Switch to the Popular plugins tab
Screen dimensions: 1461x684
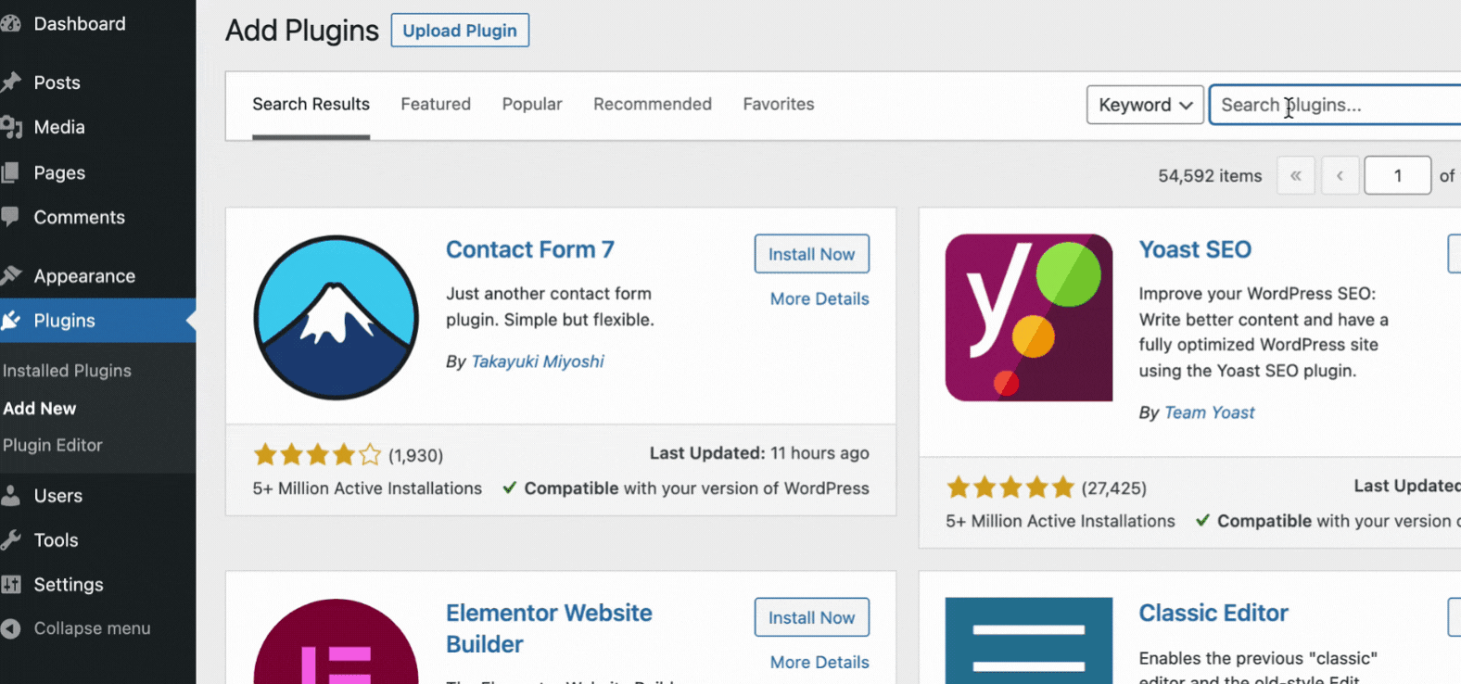[x=532, y=104]
